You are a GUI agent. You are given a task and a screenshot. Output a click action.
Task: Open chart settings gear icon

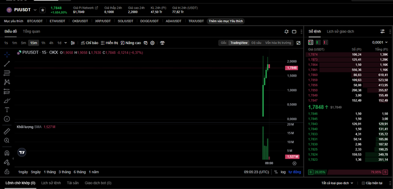[x=152, y=43]
